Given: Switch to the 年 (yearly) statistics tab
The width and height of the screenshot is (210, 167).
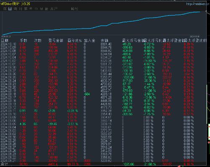Looking at the screenshot, I should click(x=31, y=9).
